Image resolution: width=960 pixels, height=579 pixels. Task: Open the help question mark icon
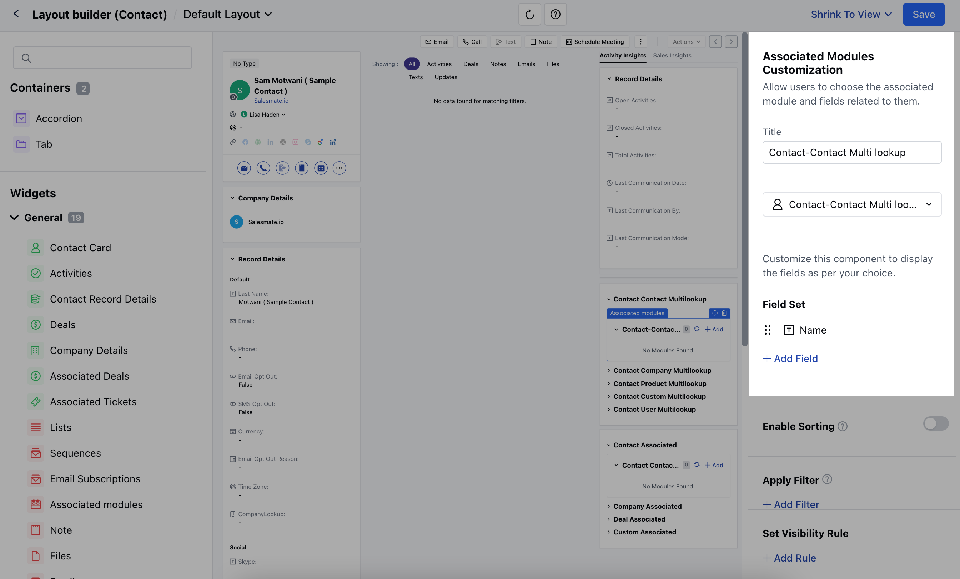[555, 14]
